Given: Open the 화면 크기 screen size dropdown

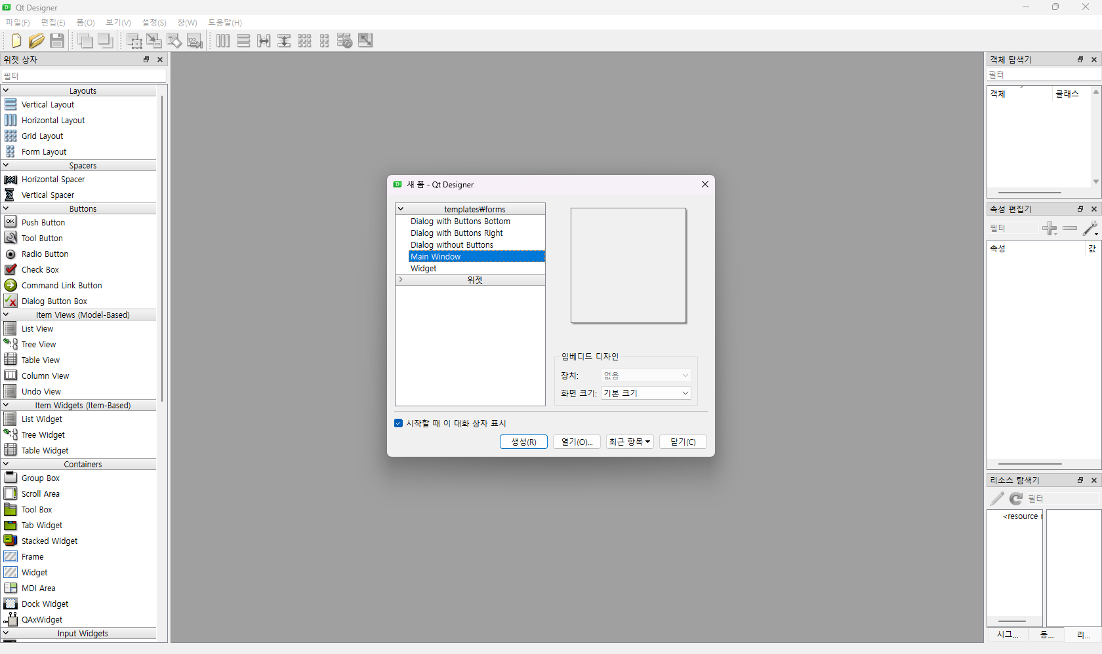Looking at the screenshot, I should (646, 393).
